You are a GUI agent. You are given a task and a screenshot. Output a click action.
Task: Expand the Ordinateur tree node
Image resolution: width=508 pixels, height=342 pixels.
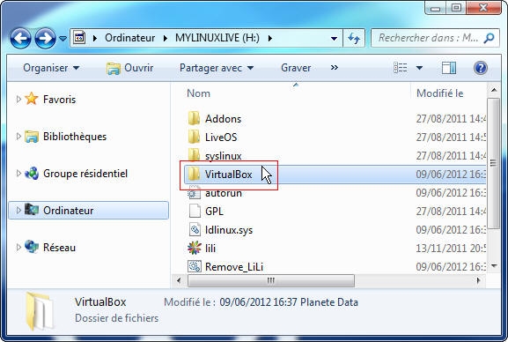(18, 211)
